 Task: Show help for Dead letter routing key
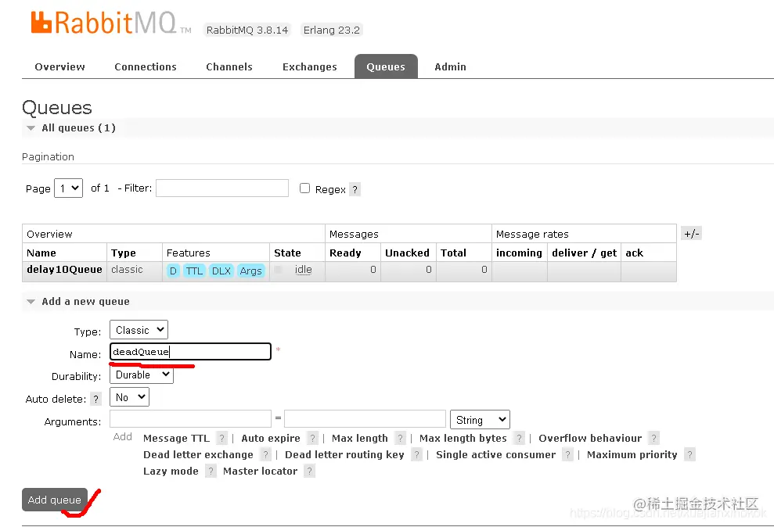[416, 454]
